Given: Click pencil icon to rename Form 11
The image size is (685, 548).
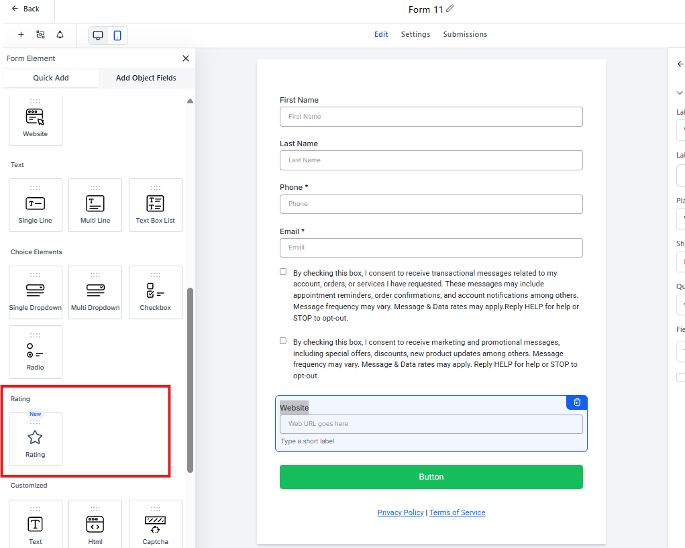Looking at the screenshot, I should click(x=450, y=9).
